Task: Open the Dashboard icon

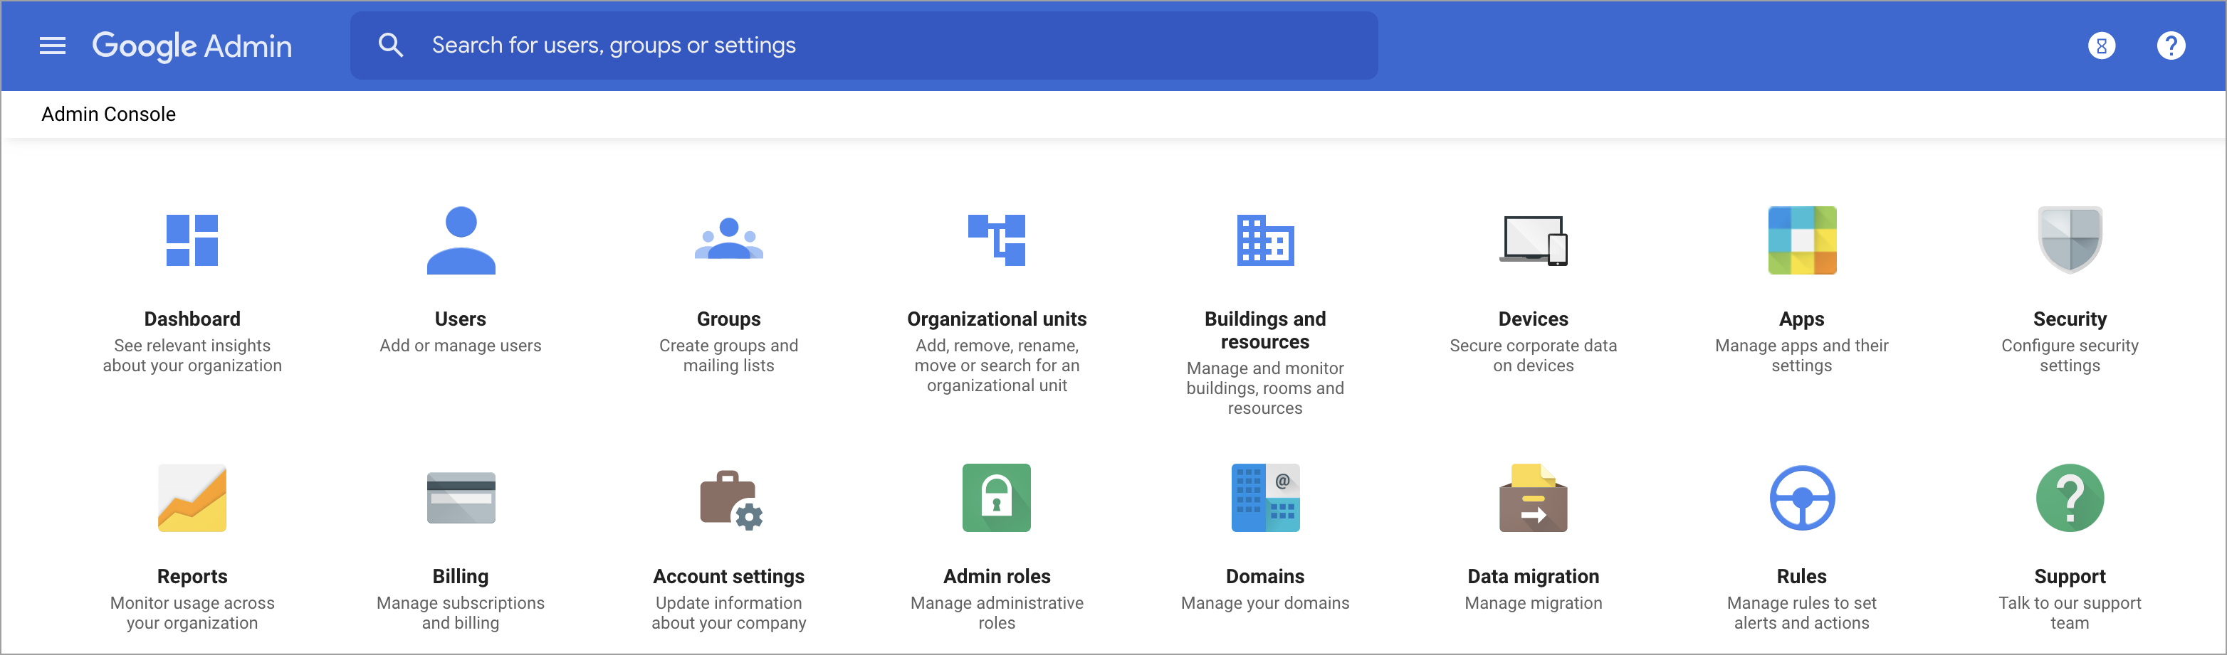Action: tap(192, 240)
